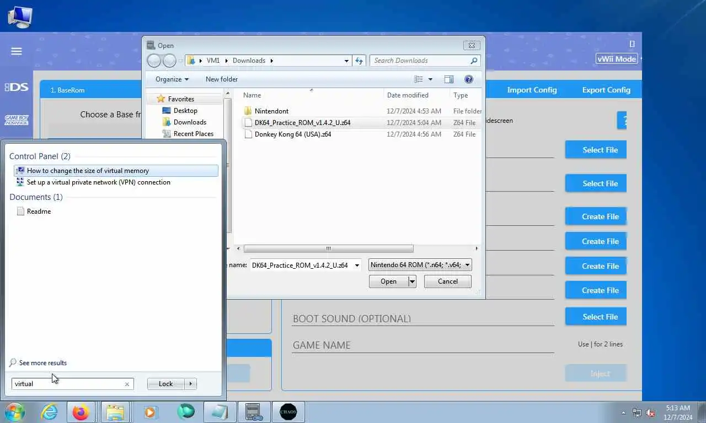Show hidden tray icons arrow
706x423 pixels.
tap(624, 413)
